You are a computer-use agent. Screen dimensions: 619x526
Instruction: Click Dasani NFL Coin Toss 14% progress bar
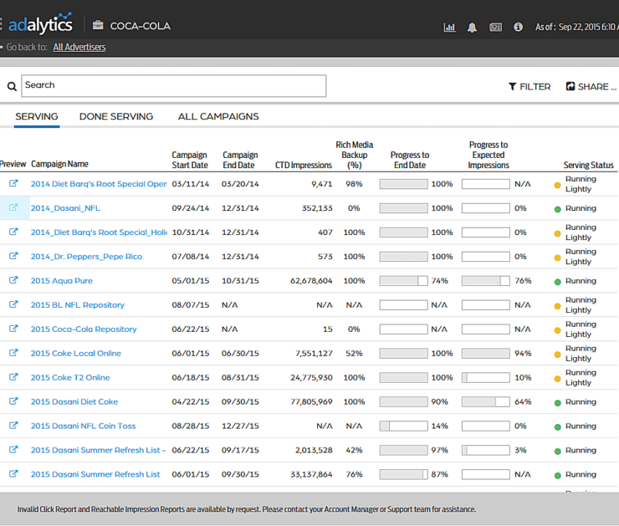(x=403, y=426)
